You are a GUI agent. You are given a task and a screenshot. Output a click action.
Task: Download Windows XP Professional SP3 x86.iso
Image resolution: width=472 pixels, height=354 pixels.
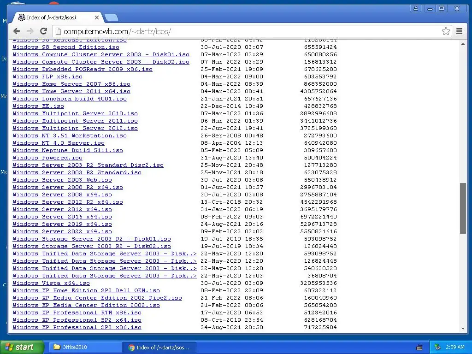click(77, 328)
